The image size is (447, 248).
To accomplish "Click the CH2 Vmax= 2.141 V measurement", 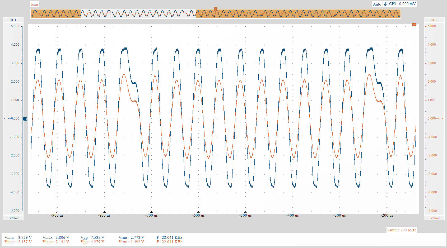I will coord(56,242).
